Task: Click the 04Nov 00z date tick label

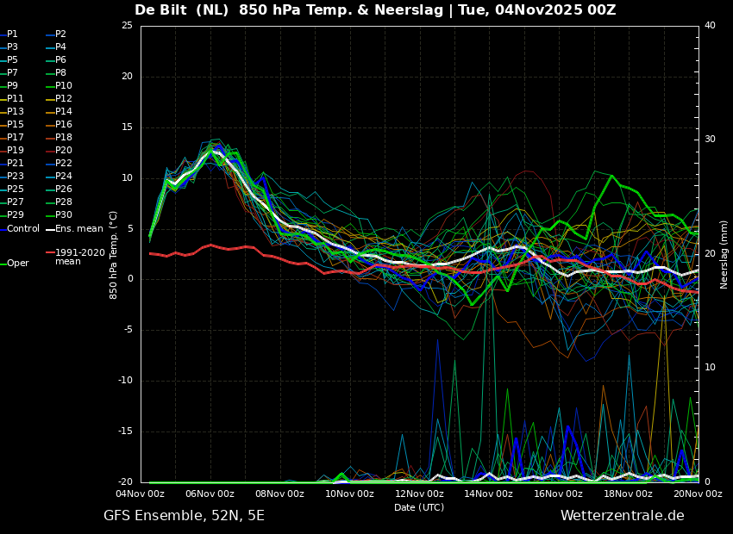Action: tap(141, 494)
